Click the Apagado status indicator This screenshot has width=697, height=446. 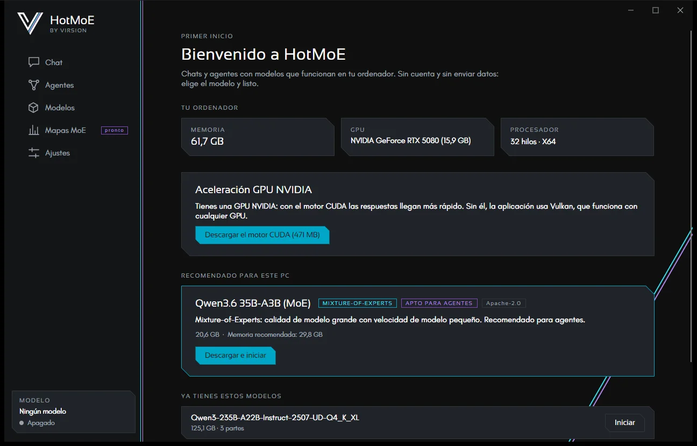tap(37, 423)
